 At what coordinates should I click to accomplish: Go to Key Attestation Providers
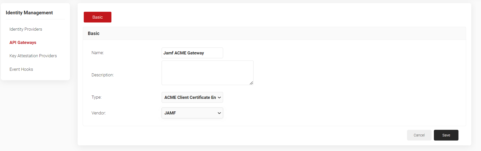pos(33,56)
